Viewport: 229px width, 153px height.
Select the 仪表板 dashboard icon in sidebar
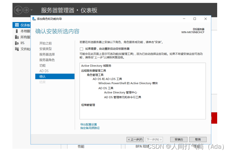click(17, 25)
